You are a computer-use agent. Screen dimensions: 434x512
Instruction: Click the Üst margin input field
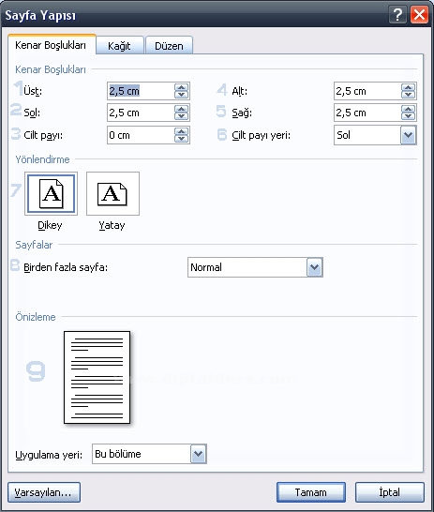pyautogui.click(x=141, y=91)
